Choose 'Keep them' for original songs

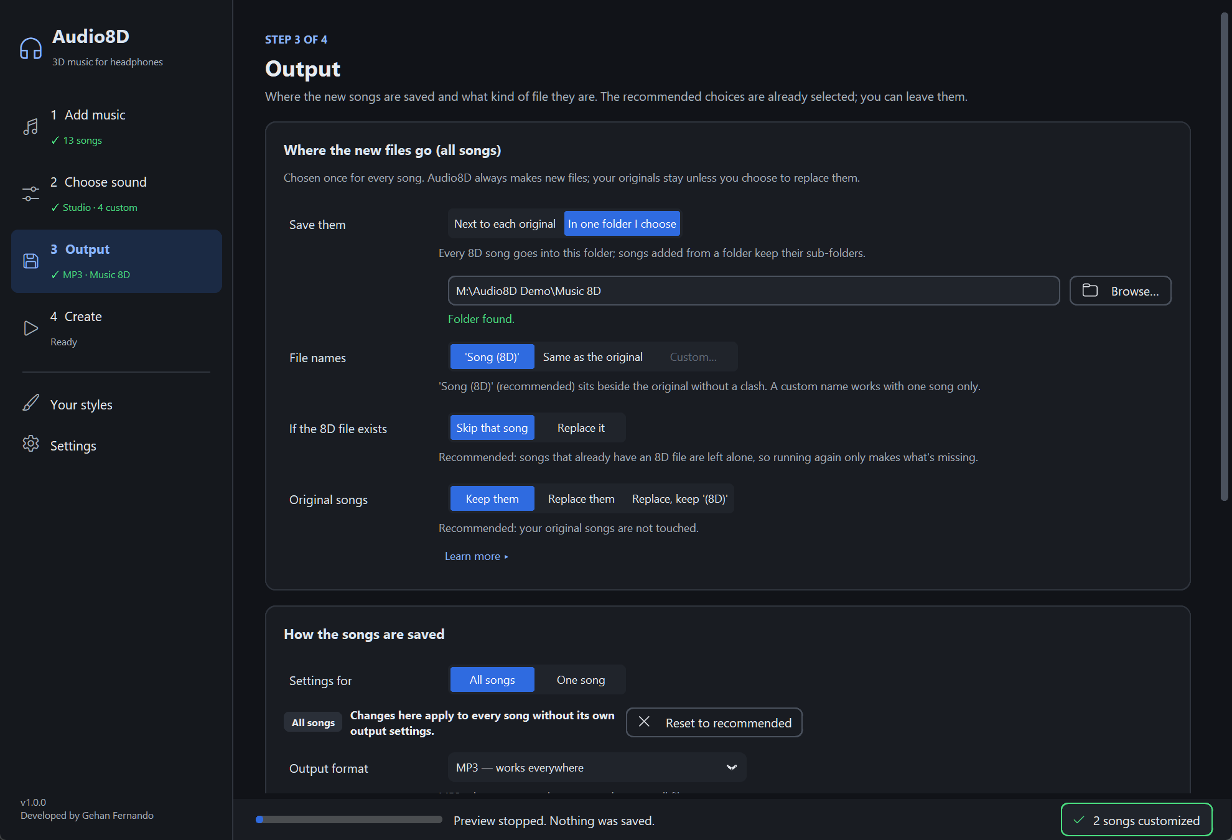coord(492,498)
